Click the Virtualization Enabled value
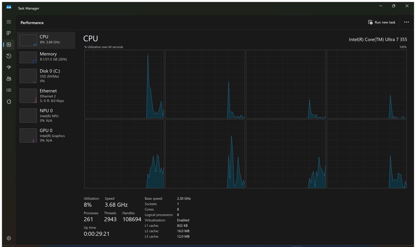The width and height of the screenshot is (416, 247). click(183, 220)
